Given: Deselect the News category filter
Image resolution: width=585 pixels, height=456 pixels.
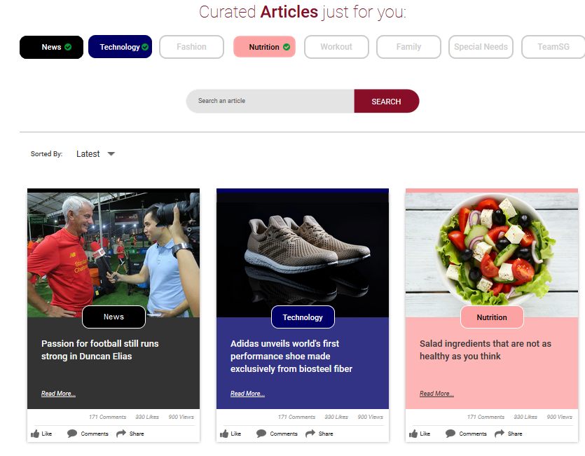Looking at the screenshot, I should [51, 47].
